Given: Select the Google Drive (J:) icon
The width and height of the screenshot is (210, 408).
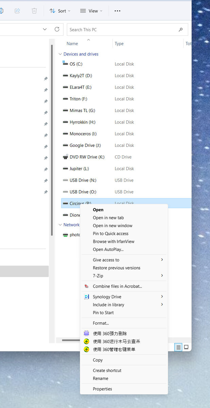Looking at the screenshot, I should [66, 145].
